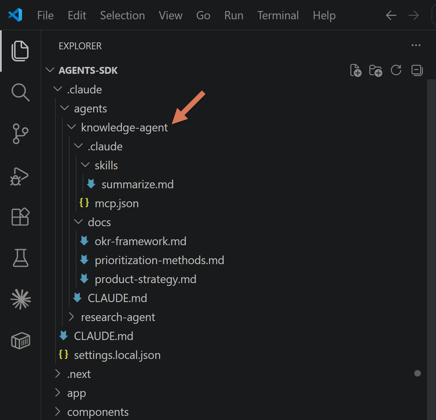436x420 pixels.
Task: Open the Extensions view
Action: (x=20, y=217)
